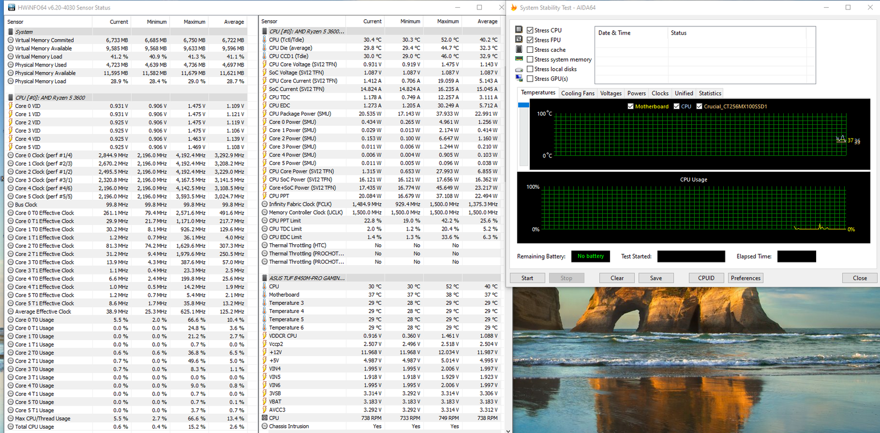
Task: Click the HWiNFO64 title bar app icon
Action: pyautogui.click(x=12, y=8)
